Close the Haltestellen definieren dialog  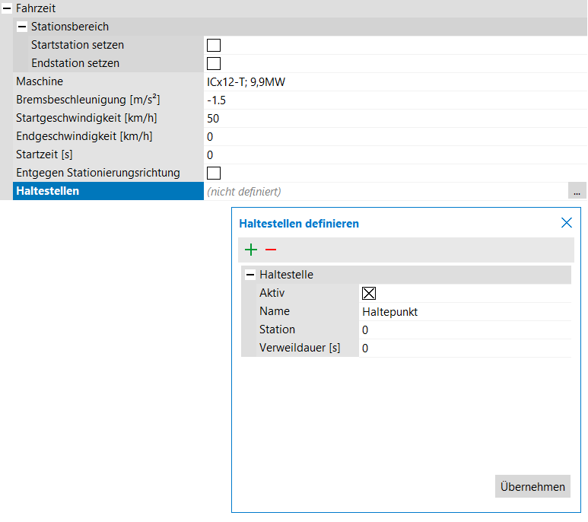click(x=566, y=223)
